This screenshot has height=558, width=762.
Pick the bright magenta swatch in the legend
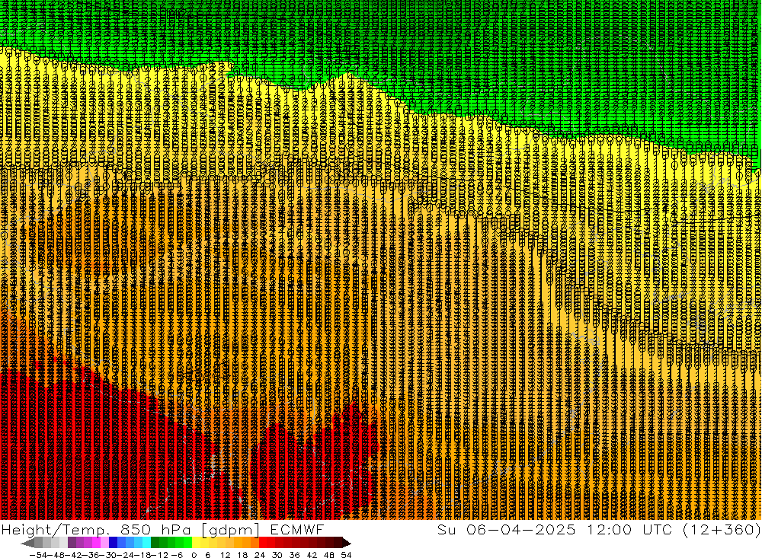coord(96,543)
